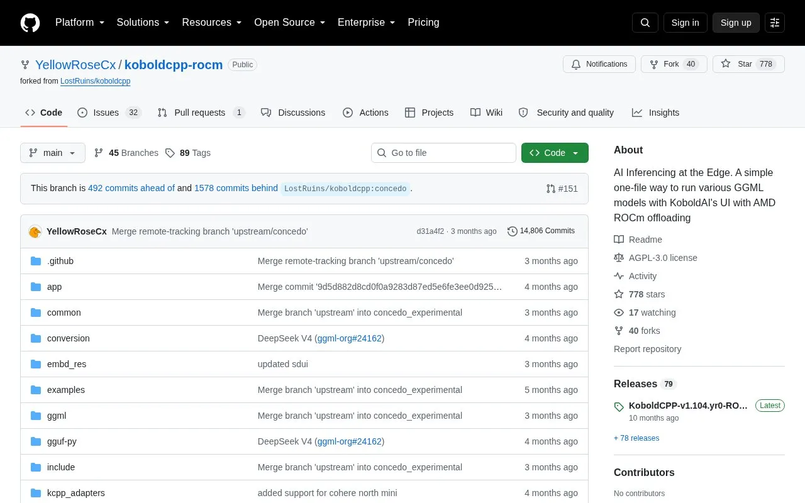Click the commit history clock icon
The height and width of the screenshot is (503, 805).
pyautogui.click(x=513, y=231)
